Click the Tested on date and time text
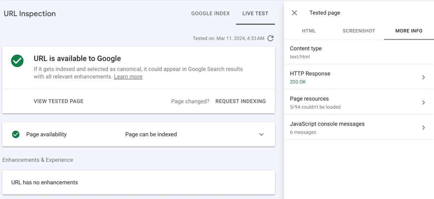 coord(228,38)
